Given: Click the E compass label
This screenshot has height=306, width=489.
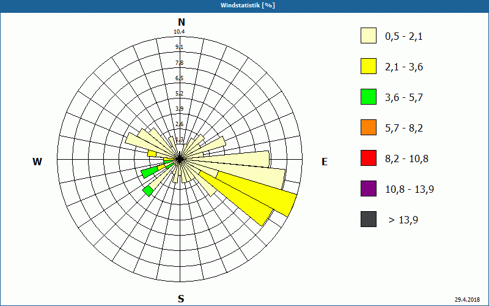Looking at the screenshot, I should (325, 162).
